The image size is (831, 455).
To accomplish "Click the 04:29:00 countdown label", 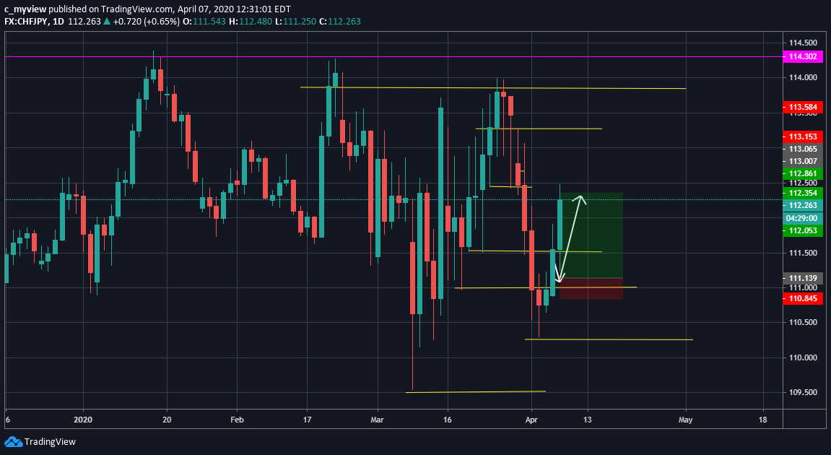I will point(803,218).
